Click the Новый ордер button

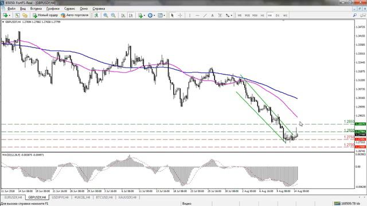pyautogui.click(x=45, y=15)
